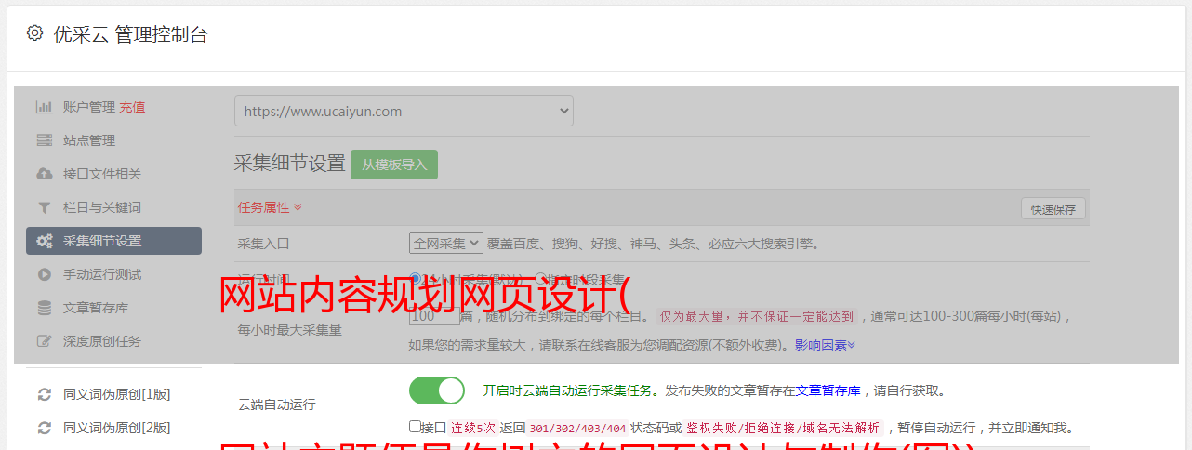Click the server icon for 站点管理

click(44, 140)
